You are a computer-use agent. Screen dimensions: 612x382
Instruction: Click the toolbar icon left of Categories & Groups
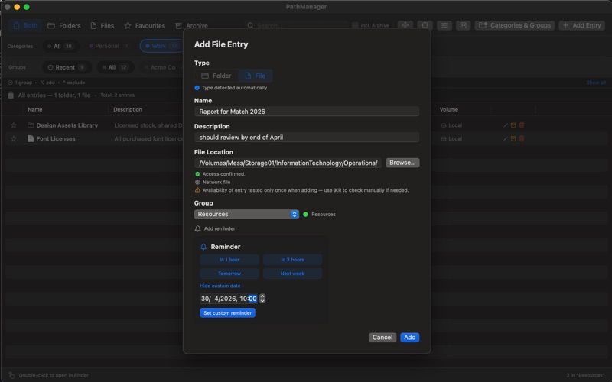click(464, 25)
